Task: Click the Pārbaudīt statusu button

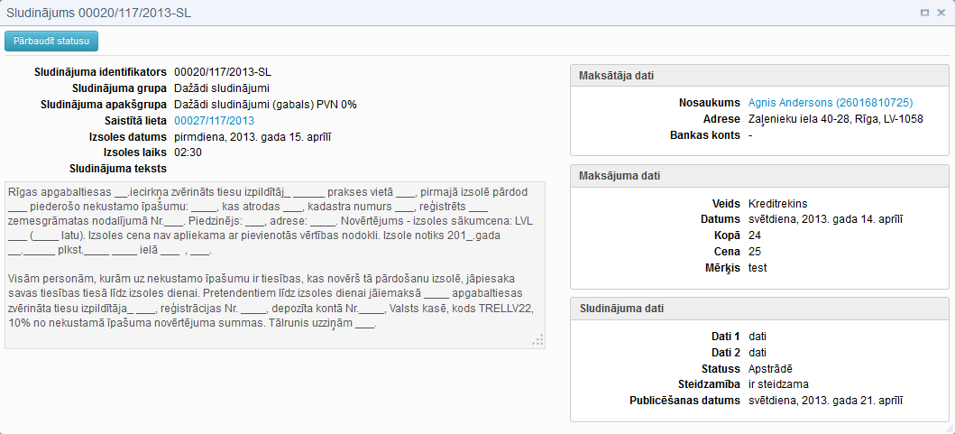Action: click(51, 41)
